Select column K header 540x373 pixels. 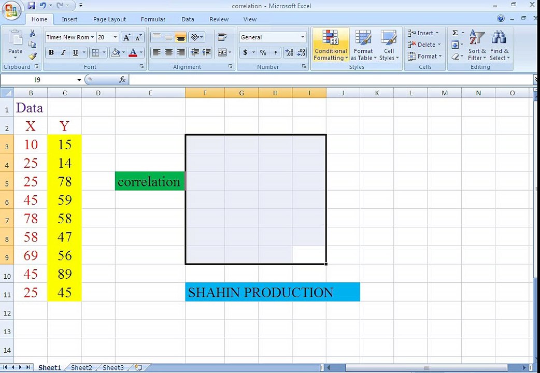[377, 93]
